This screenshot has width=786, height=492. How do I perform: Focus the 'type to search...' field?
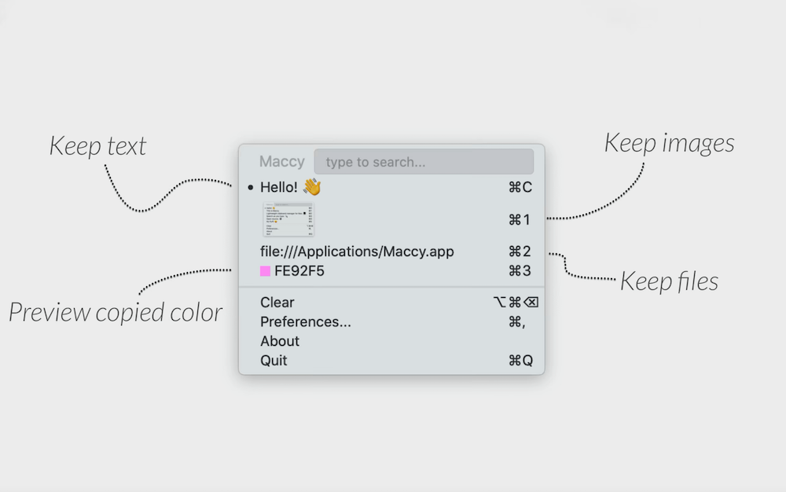424,162
